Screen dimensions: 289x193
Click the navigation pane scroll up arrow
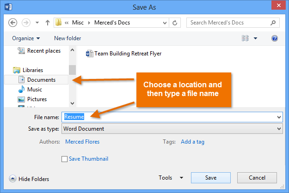pyautogui.click(x=73, y=50)
